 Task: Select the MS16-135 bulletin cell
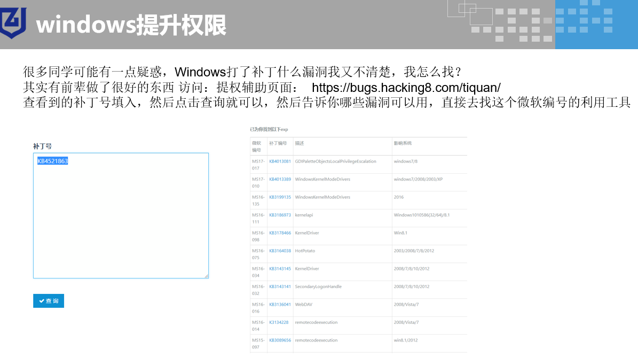[258, 201]
